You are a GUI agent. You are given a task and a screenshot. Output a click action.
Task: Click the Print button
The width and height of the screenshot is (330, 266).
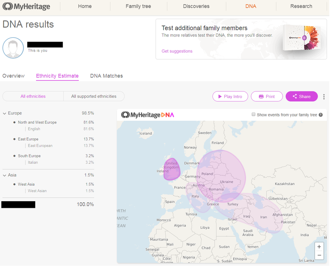(x=267, y=96)
